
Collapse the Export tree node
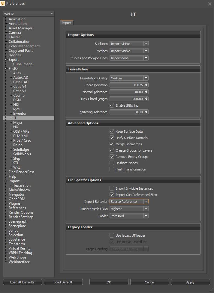coord(6,60)
